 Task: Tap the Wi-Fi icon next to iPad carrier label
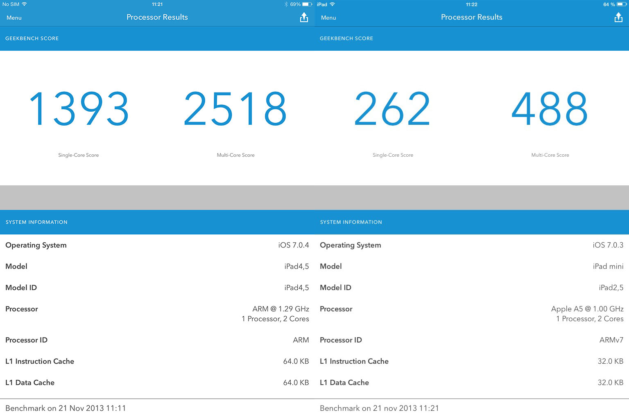(x=332, y=4)
